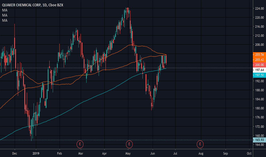
Task: Select the second MA indicator label
Action: coord(5,15)
